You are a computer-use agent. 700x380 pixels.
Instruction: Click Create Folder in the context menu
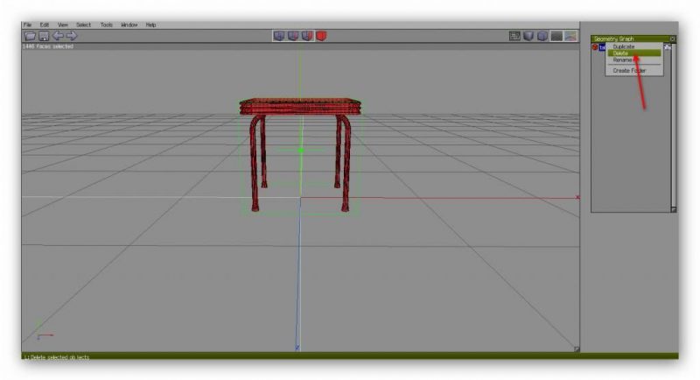(x=627, y=70)
